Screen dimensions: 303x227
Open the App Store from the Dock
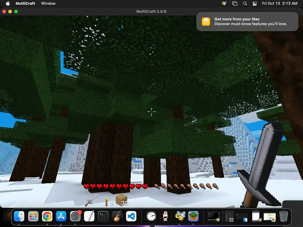pos(61,216)
